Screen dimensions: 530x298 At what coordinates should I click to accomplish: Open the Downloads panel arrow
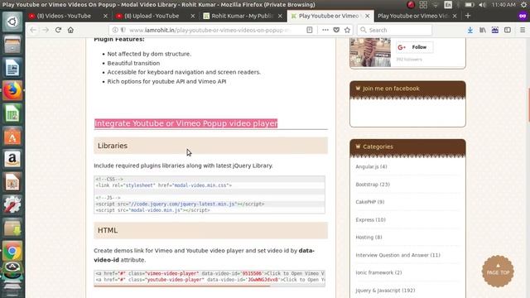click(470, 30)
